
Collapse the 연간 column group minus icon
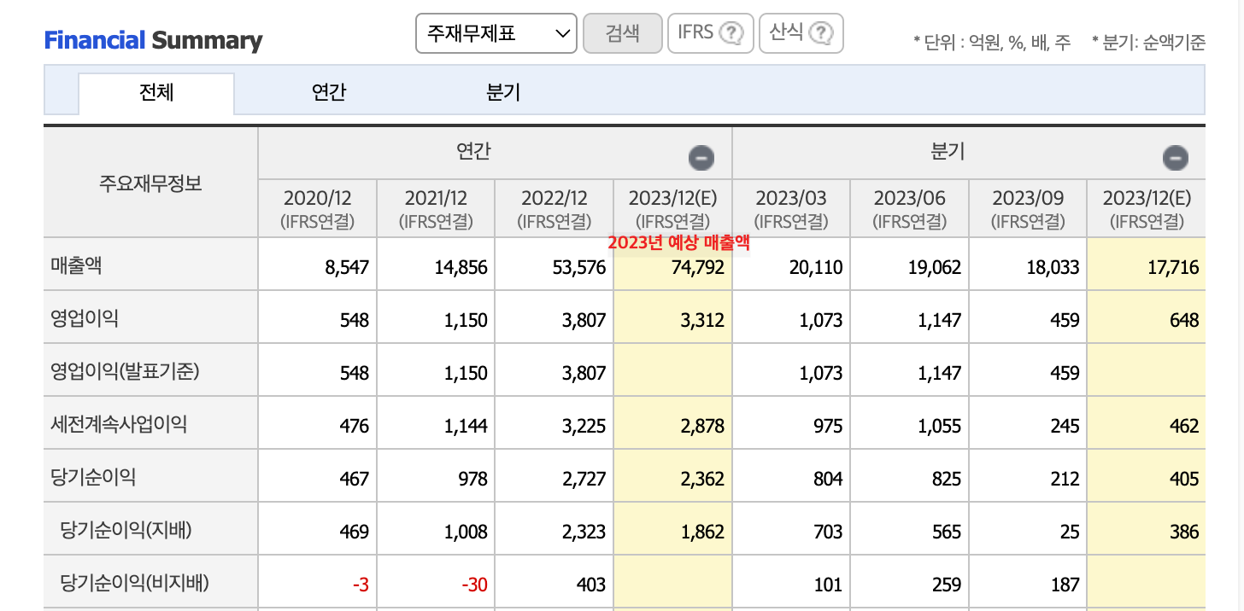(700, 157)
